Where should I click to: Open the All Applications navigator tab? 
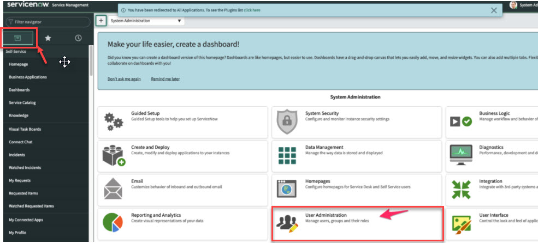(x=18, y=38)
